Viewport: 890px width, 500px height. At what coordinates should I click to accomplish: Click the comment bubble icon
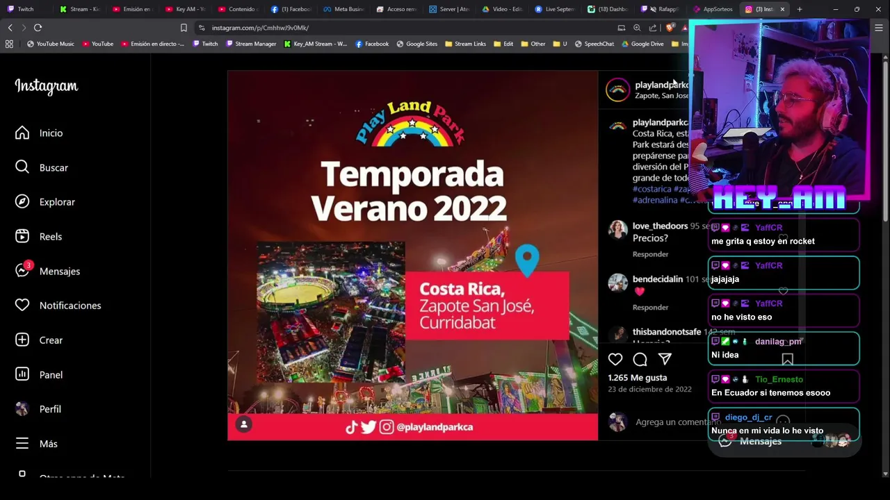click(640, 359)
